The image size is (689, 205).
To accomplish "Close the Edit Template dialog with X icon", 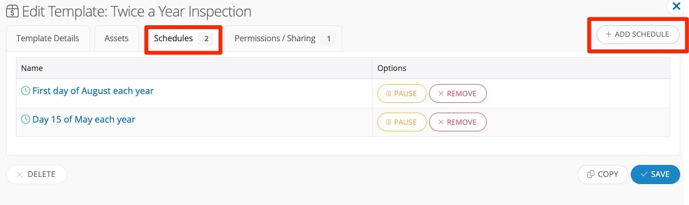I will 676,7.
